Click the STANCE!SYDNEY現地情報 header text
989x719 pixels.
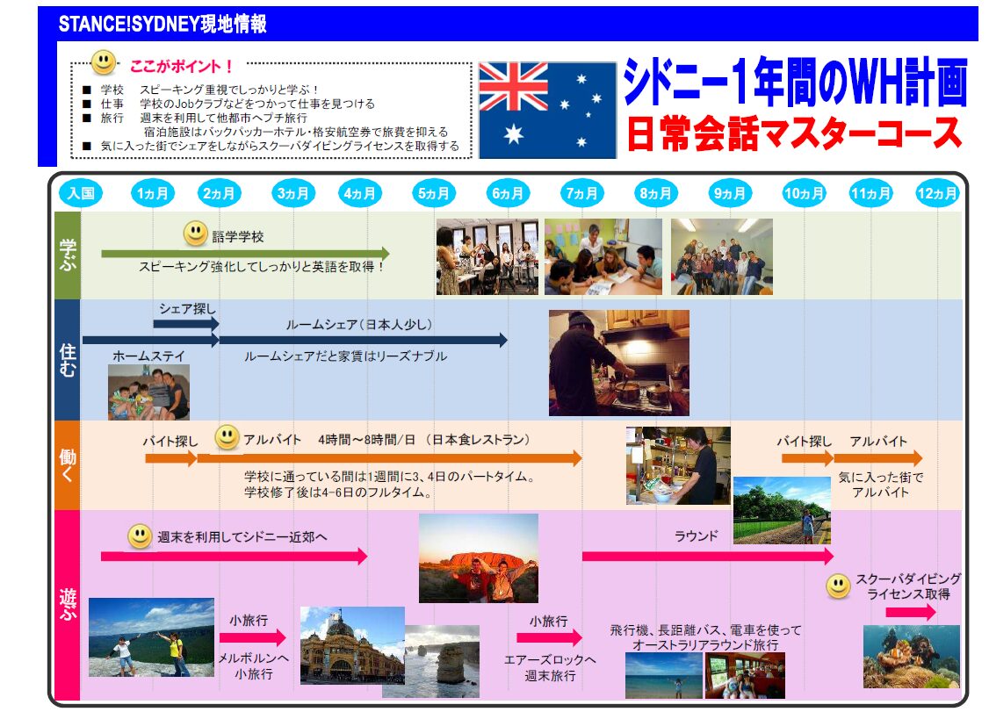162,25
